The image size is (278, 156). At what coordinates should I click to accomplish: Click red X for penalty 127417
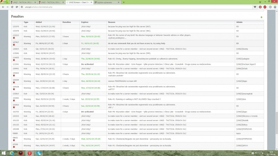(x=14, y=45)
